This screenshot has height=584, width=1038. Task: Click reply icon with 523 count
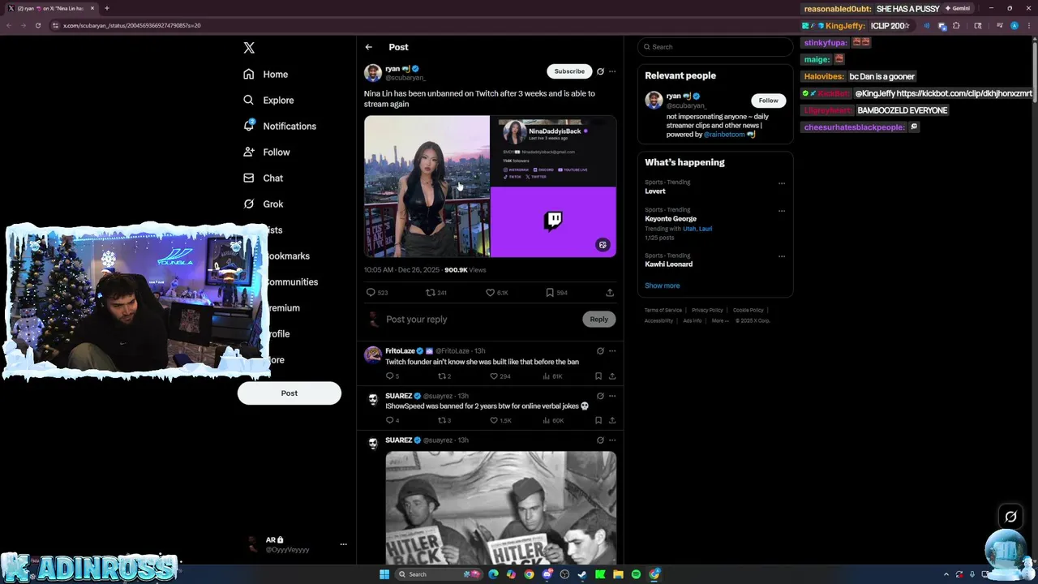coord(371,292)
